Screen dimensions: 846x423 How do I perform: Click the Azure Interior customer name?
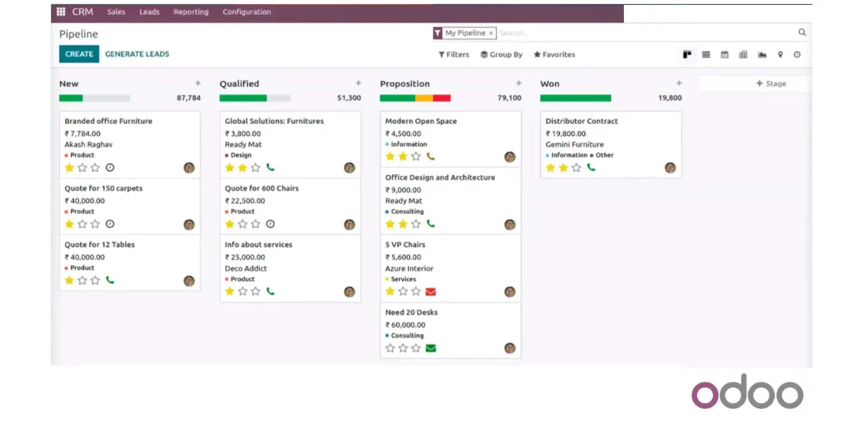[x=410, y=269]
